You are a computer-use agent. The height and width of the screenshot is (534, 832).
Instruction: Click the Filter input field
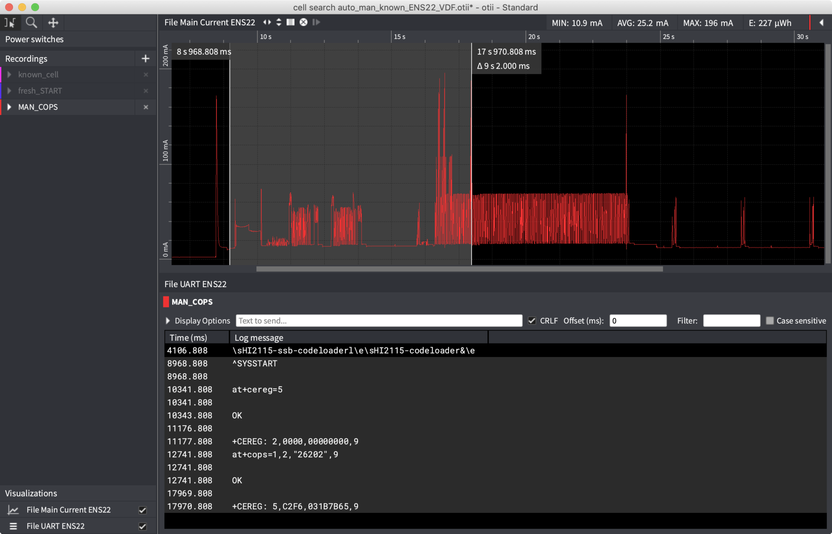pyautogui.click(x=731, y=320)
